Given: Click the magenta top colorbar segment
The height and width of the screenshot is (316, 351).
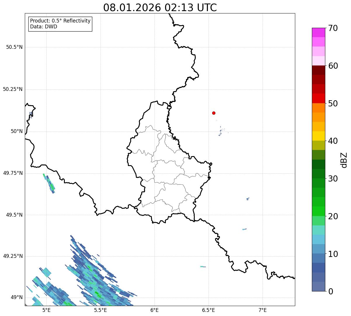Looking at the screenshot, I should (318, 32).
